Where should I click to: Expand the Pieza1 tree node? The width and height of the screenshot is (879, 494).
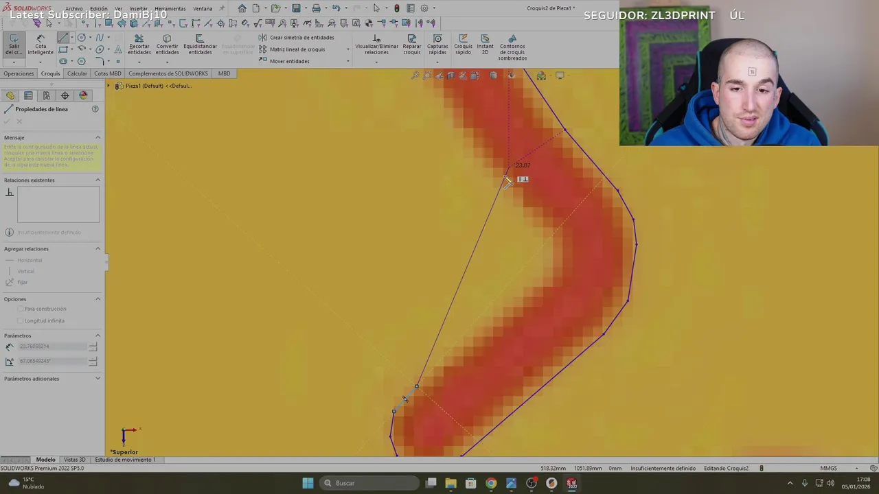click(x=109, y=86)
